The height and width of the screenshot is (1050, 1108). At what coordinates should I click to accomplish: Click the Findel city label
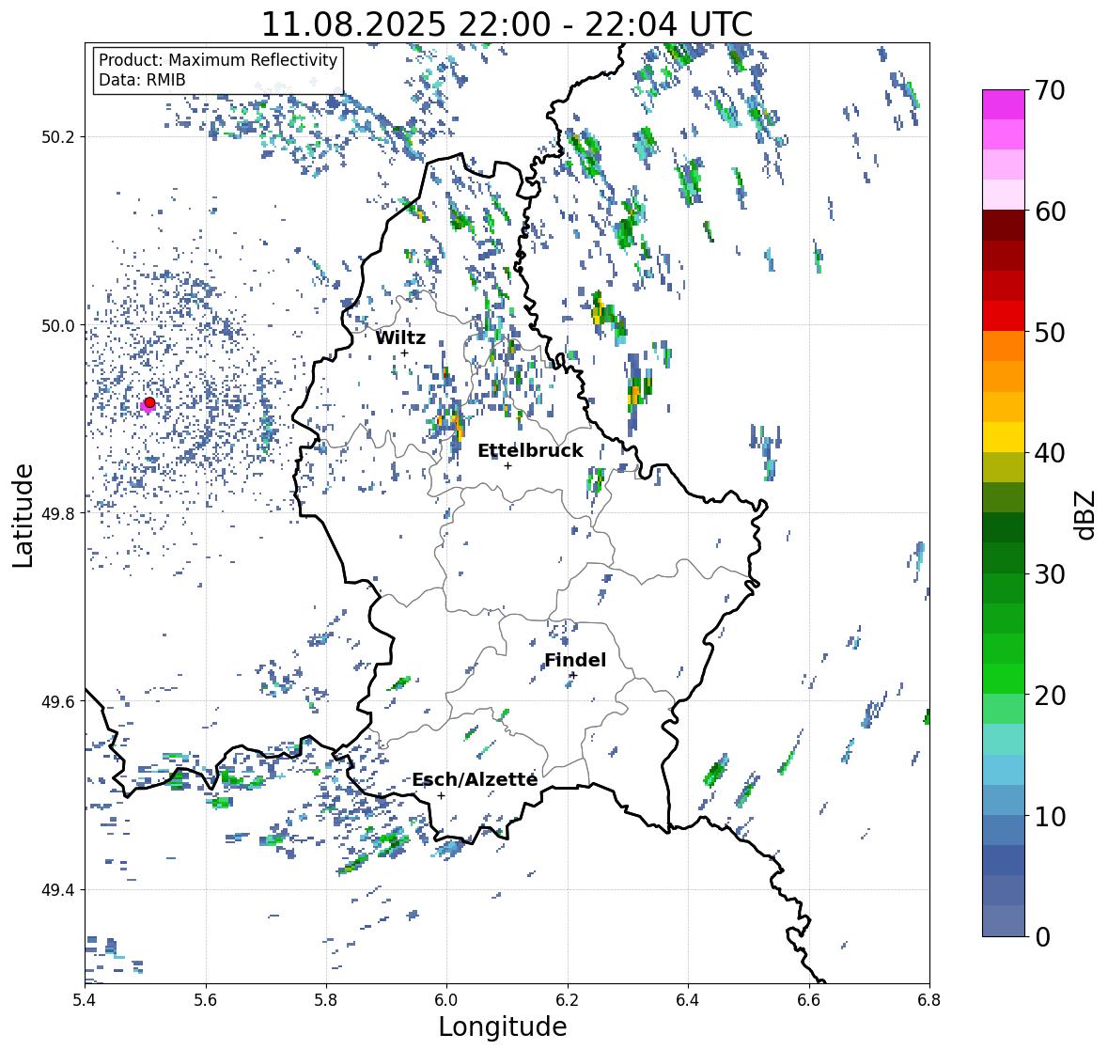575,660
